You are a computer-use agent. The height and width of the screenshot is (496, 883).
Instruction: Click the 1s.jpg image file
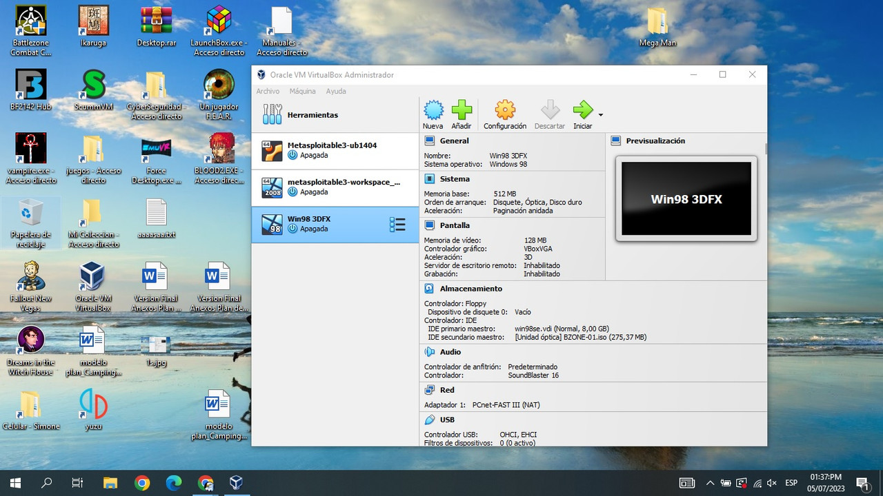coord(156,350)
